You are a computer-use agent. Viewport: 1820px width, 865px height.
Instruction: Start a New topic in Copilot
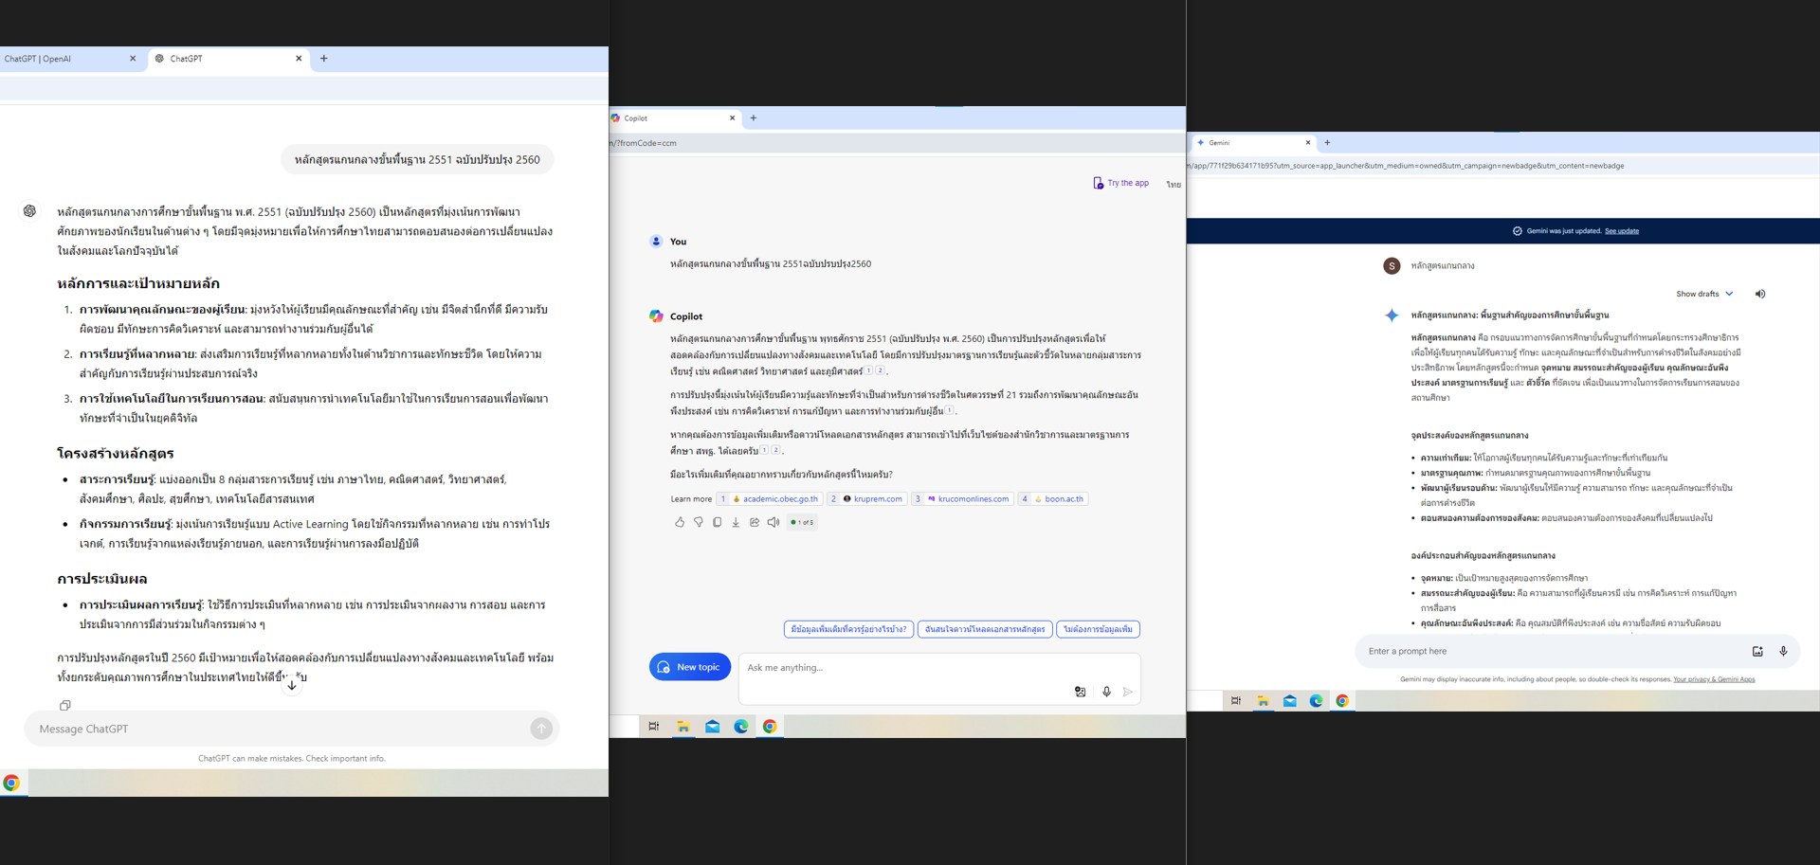pyautogui.click(x=689, y=667)
